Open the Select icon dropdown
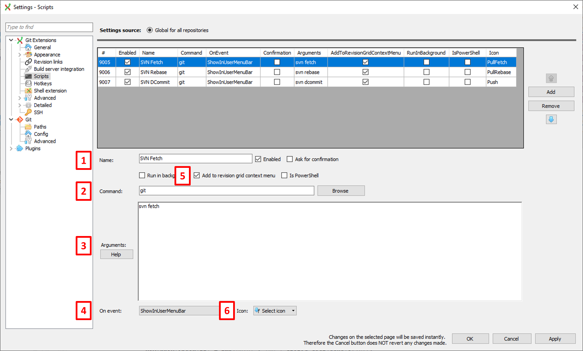This screenshot has width=583, height=351. click(x=275, y=311)
